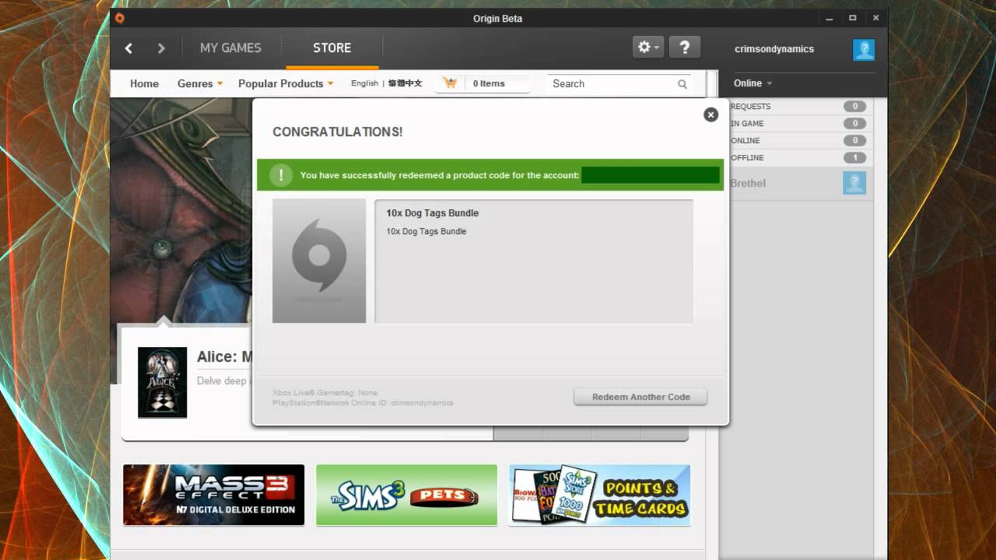Open the Points & Time Cards banner
Screen dimensions: 996x560
click(x=599, y=495)
